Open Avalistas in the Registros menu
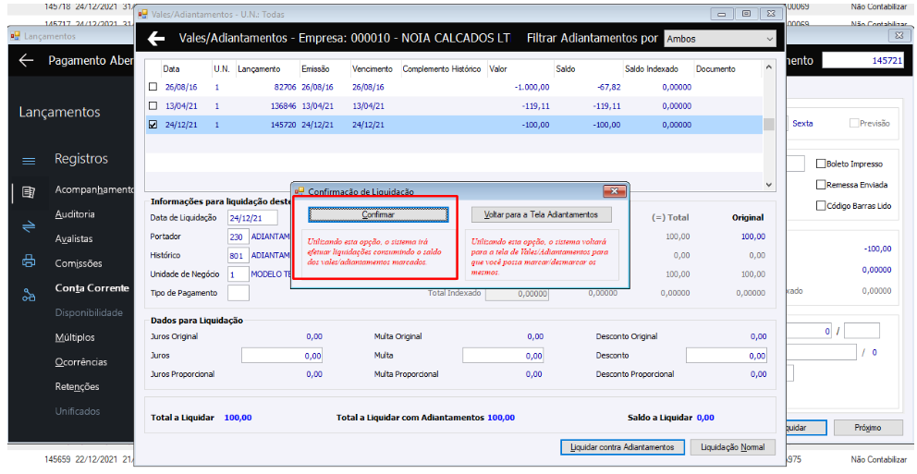The height and width of the screenshot is (474, 917). [x=74, y=238]
